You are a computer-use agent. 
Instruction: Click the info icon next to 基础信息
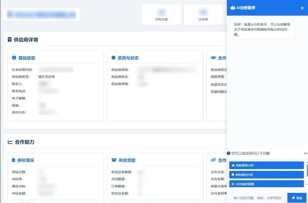click(x=14, y=58)
